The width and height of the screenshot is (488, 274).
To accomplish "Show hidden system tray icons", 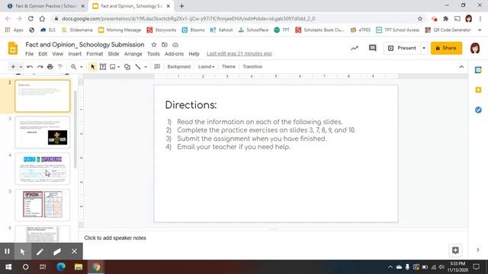I will tap(390, 267).
